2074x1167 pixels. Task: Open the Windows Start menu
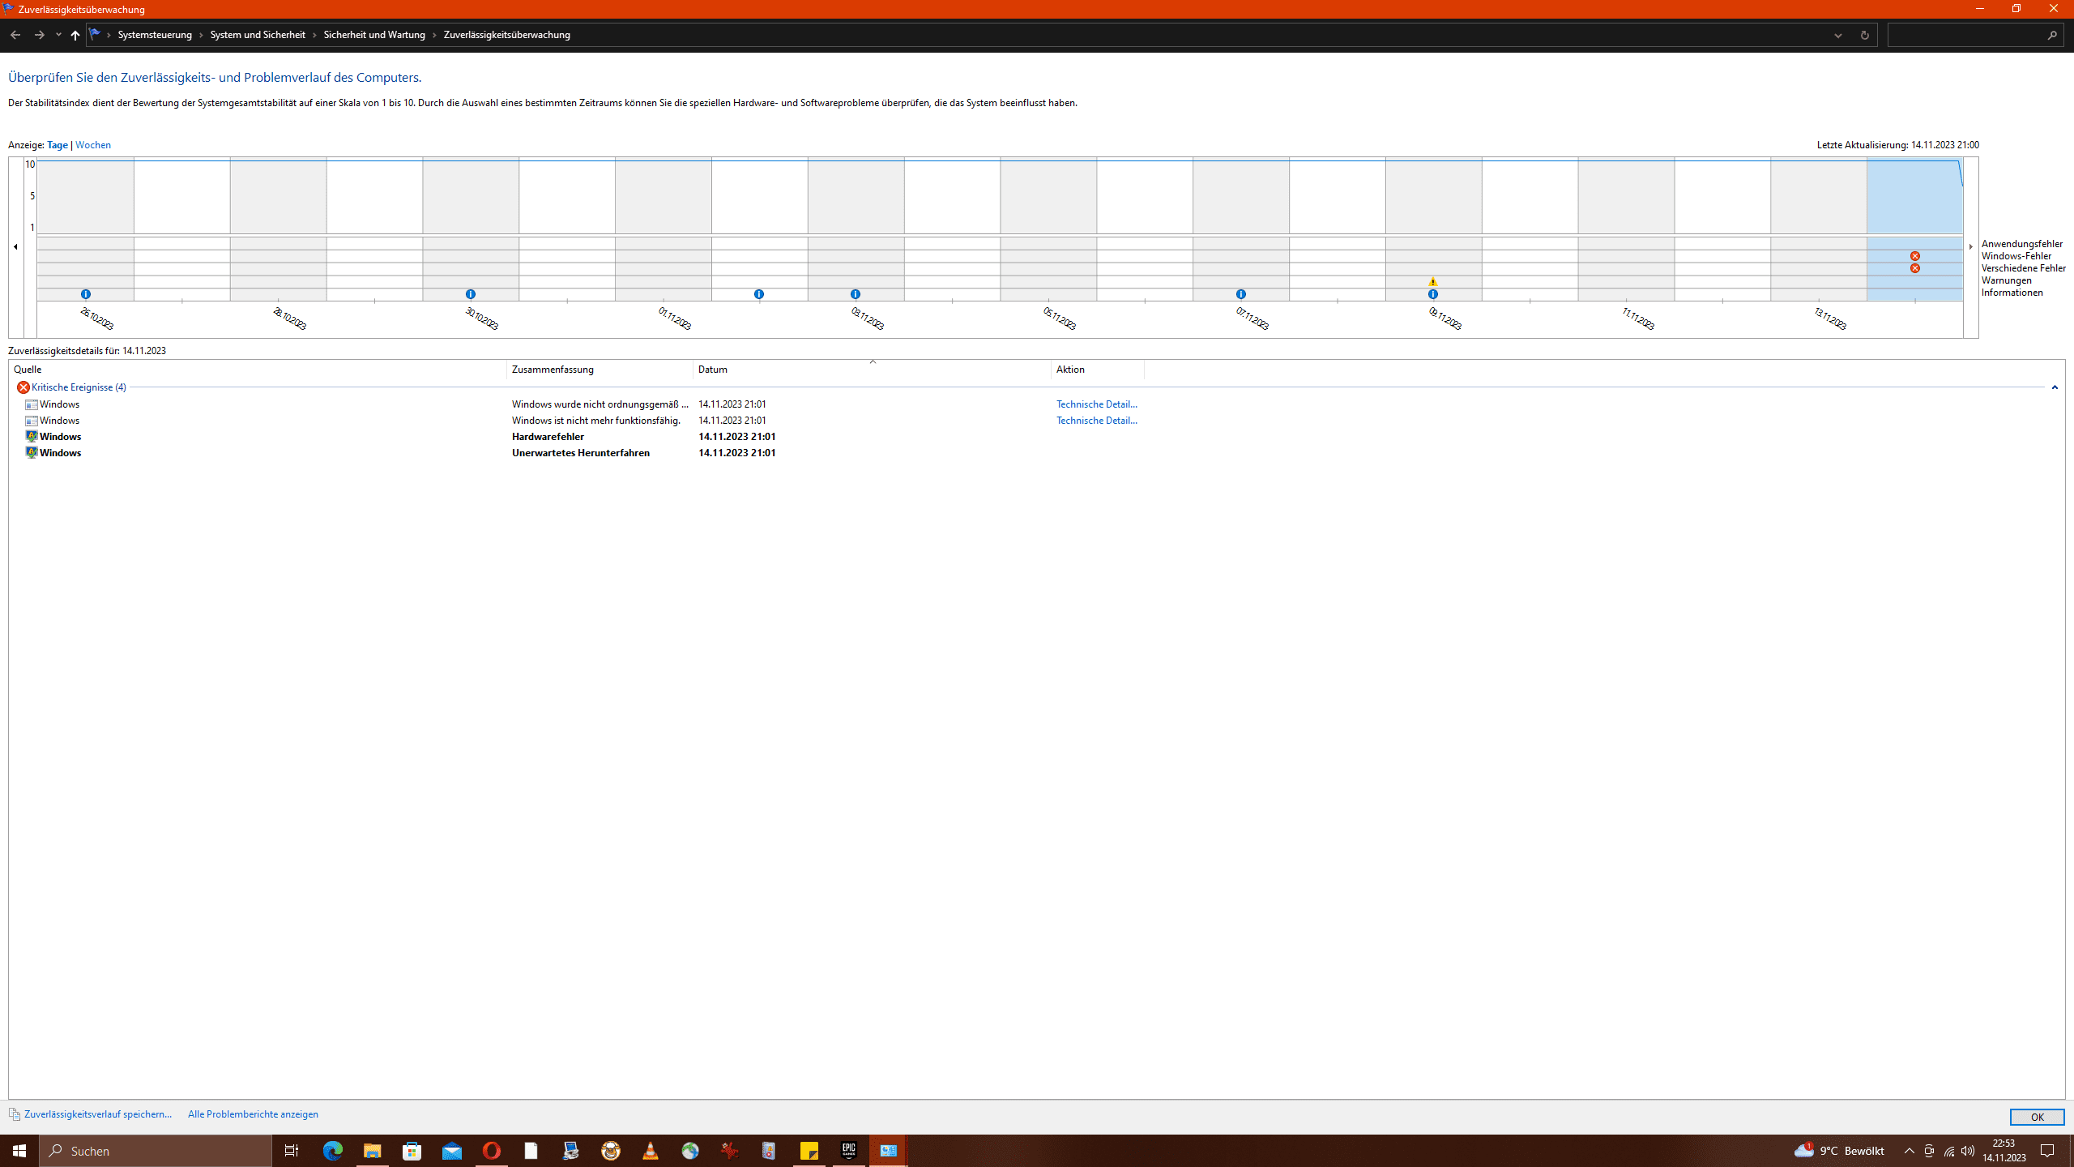pos(19,1151)
